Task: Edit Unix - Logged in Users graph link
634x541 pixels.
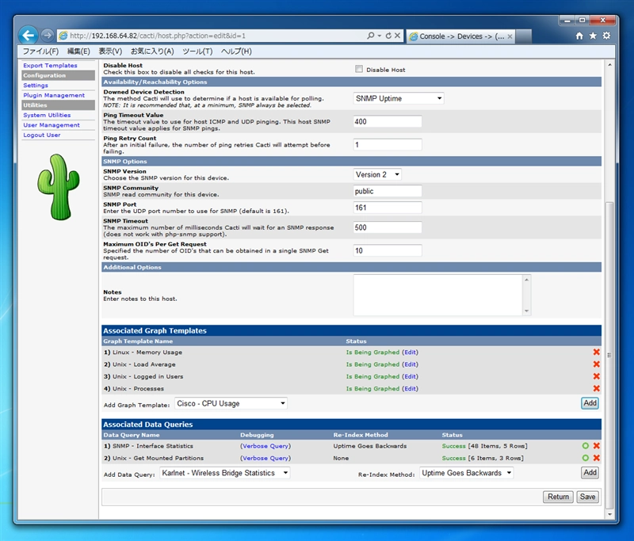Action: pos(410,376)
